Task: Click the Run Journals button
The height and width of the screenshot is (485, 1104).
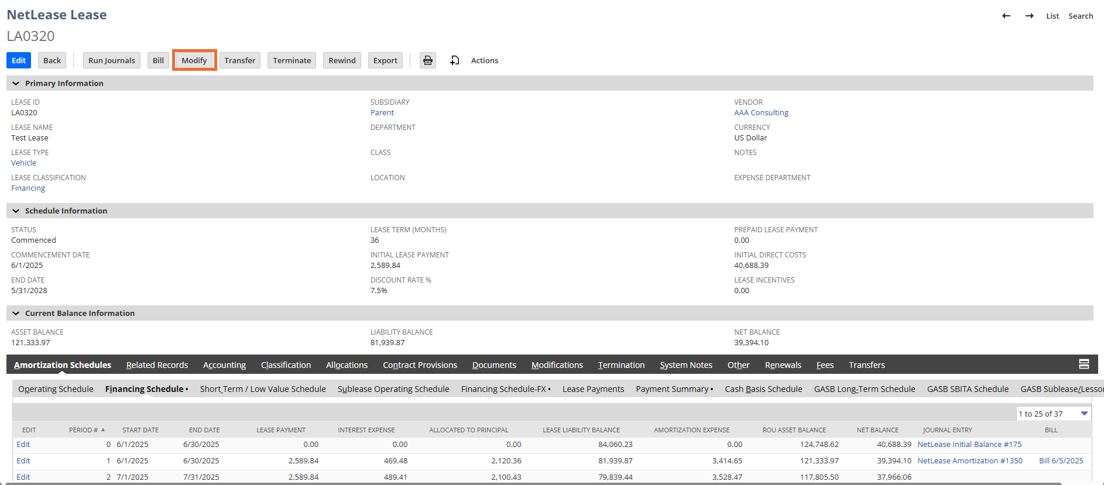Action: click(111, 60)
